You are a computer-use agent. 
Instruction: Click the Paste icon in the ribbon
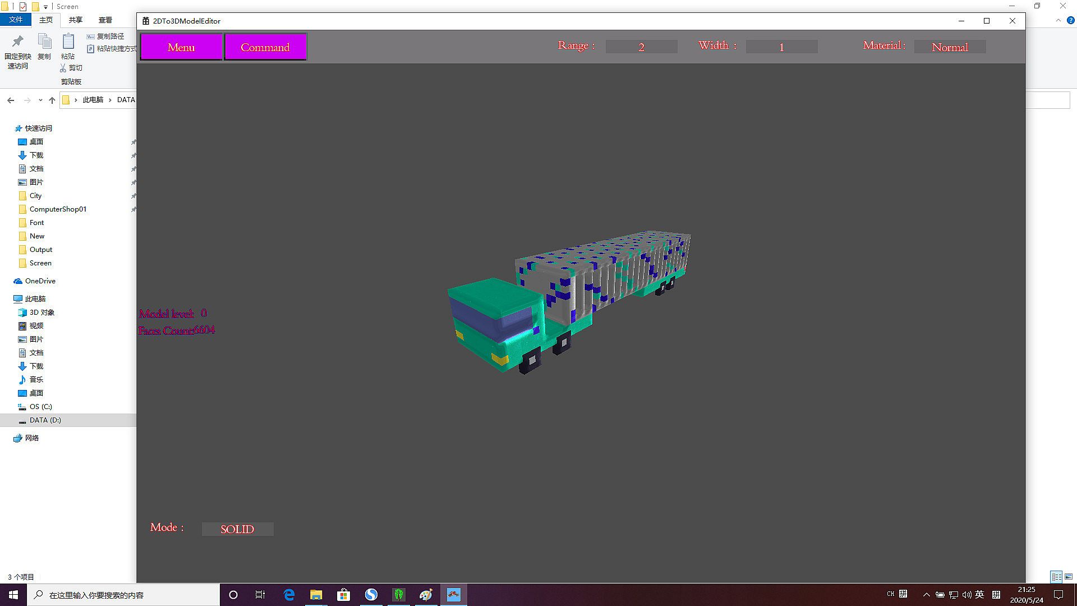tap(68, 43)
